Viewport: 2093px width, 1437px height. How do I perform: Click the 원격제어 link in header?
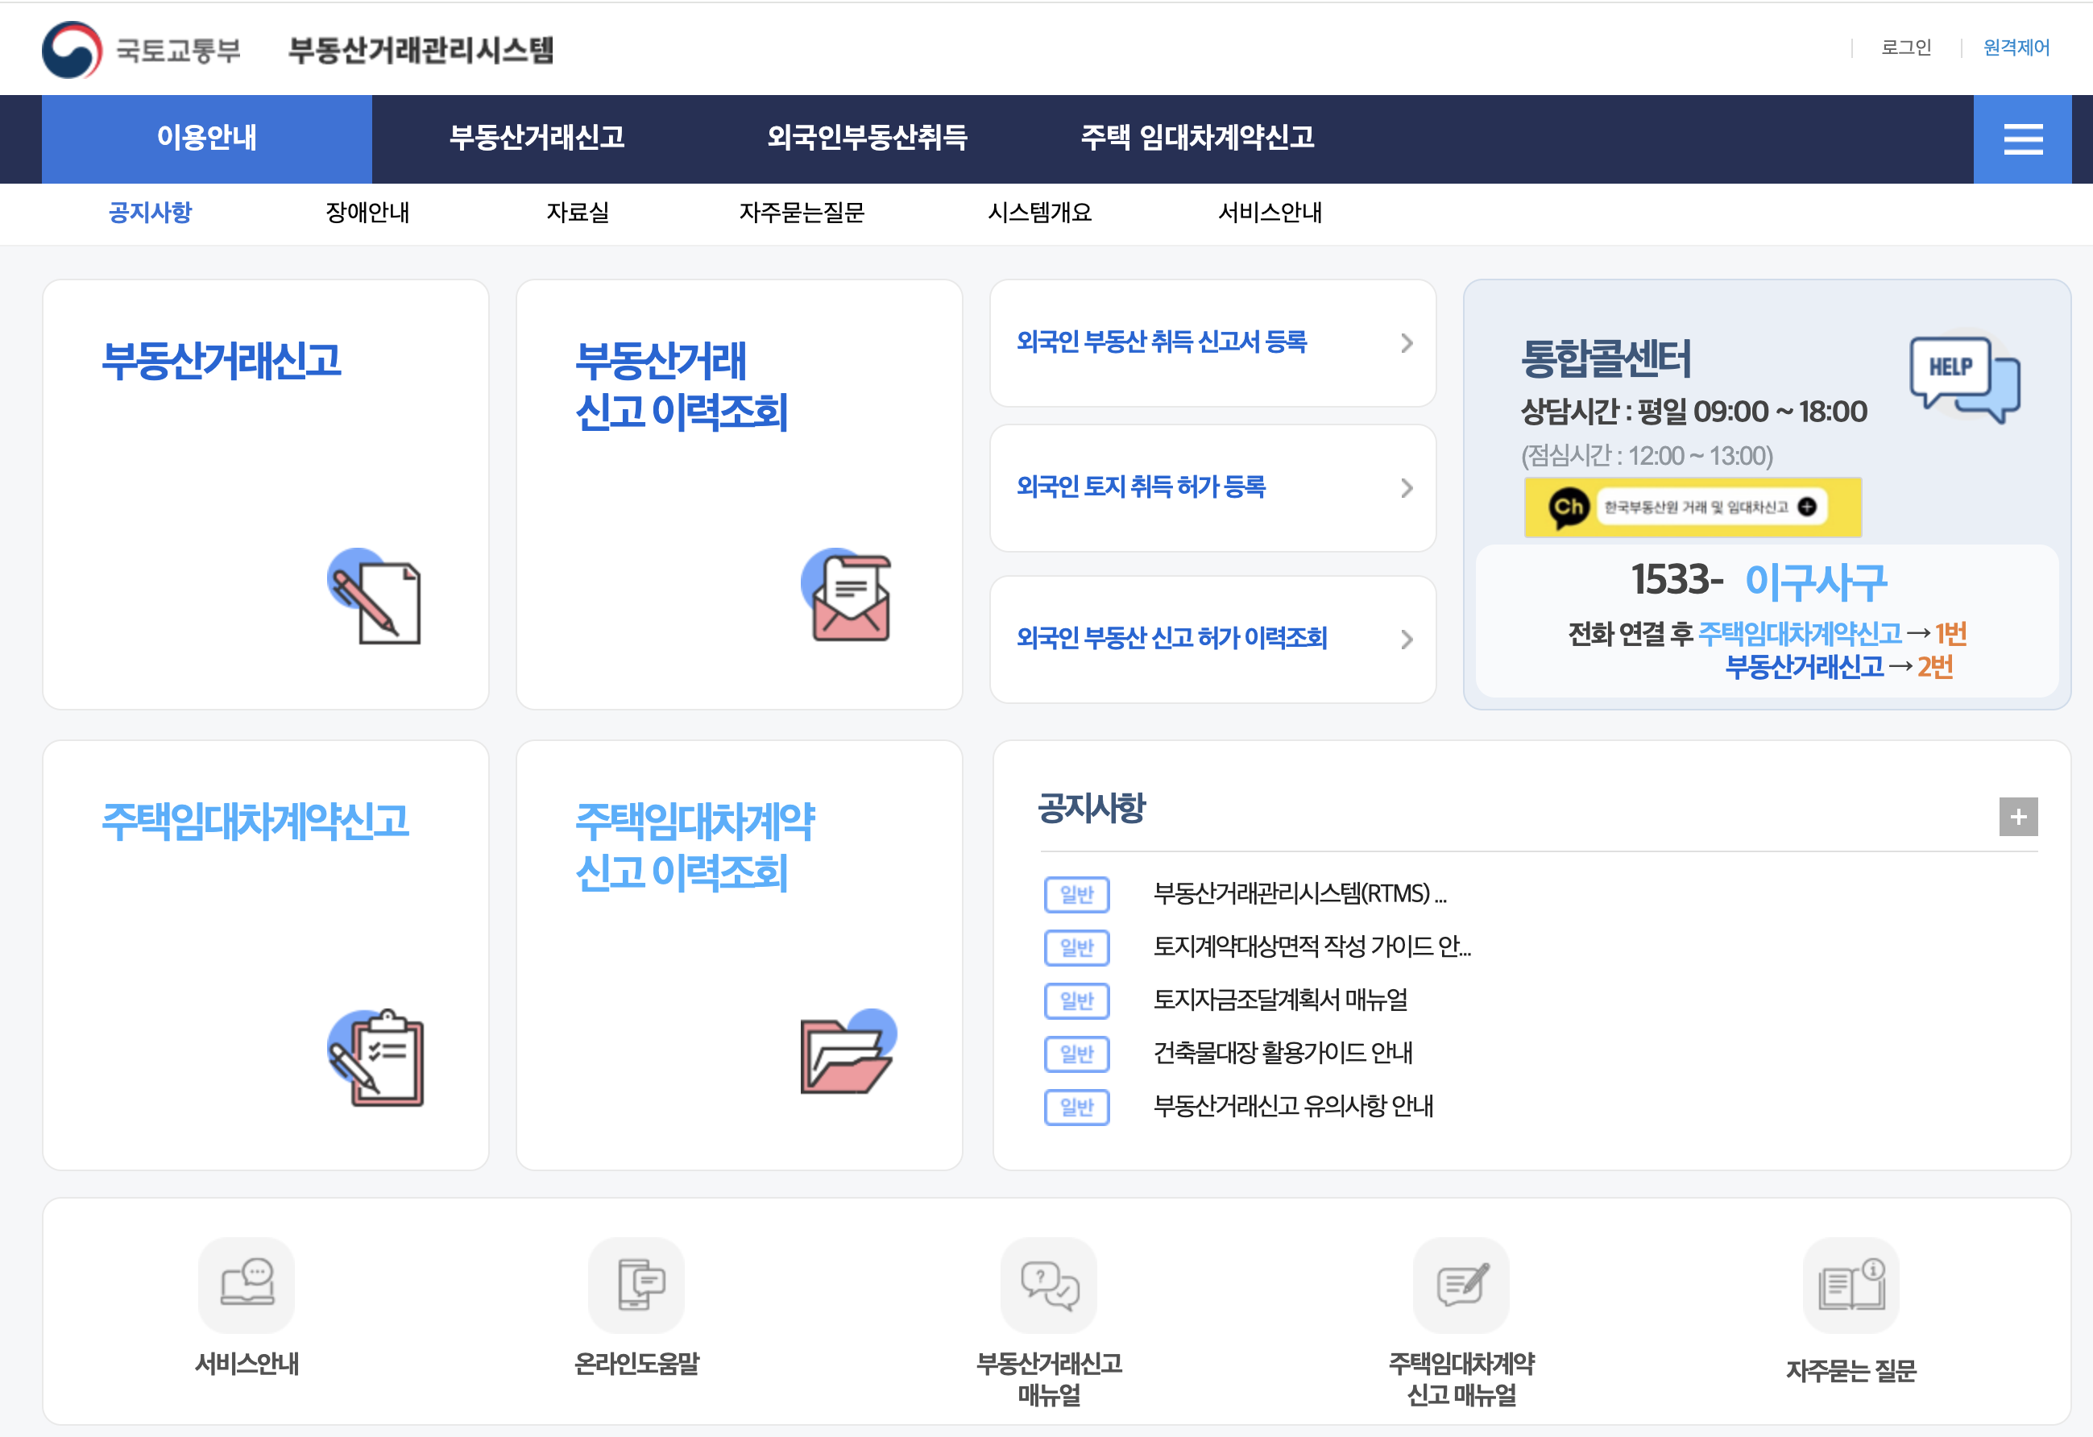2016,48
